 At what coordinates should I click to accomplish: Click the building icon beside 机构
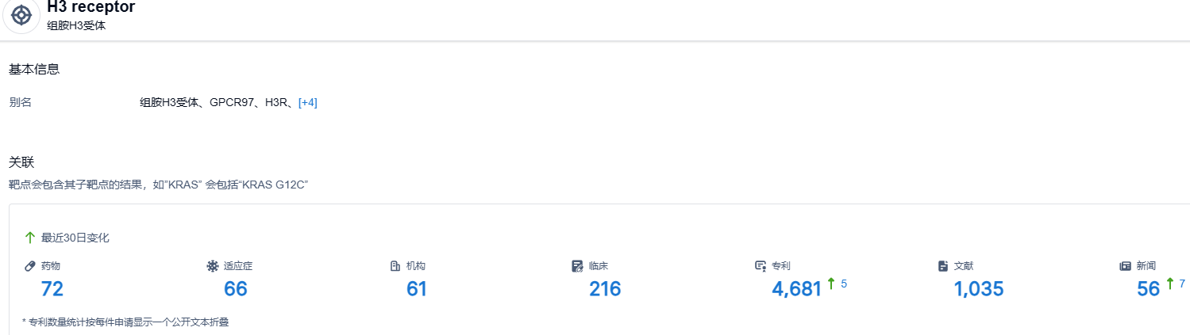(x=395, y=266)
